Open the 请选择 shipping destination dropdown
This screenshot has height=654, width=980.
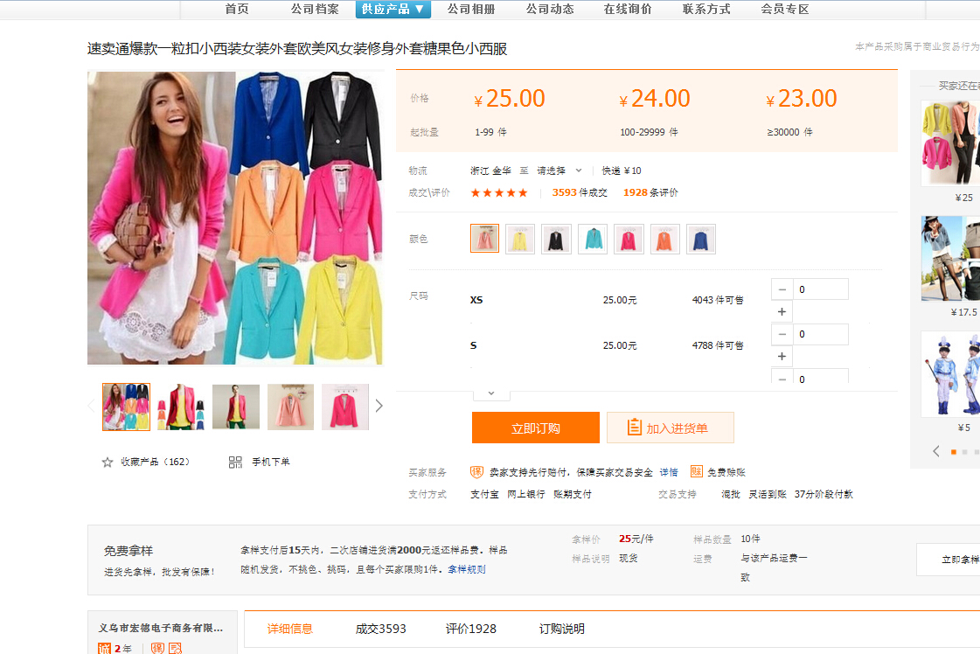click(560, 170)
